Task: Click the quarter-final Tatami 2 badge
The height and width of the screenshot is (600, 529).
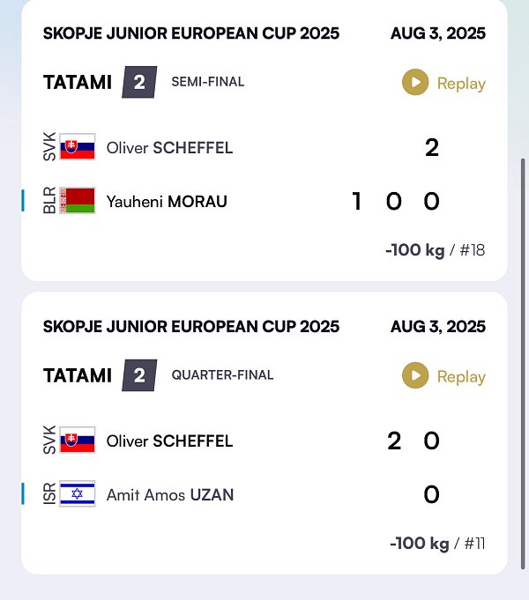Action: [139, 375]
